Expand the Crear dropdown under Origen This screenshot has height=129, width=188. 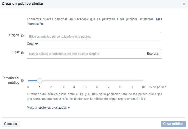pos(33,44)
